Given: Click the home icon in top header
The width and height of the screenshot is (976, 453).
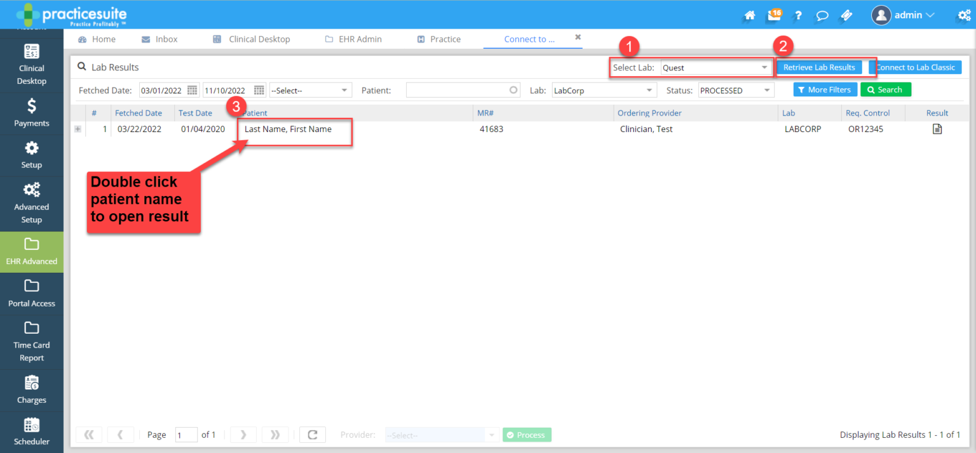Looking at the screenshot, I should (x=750, y=15).
